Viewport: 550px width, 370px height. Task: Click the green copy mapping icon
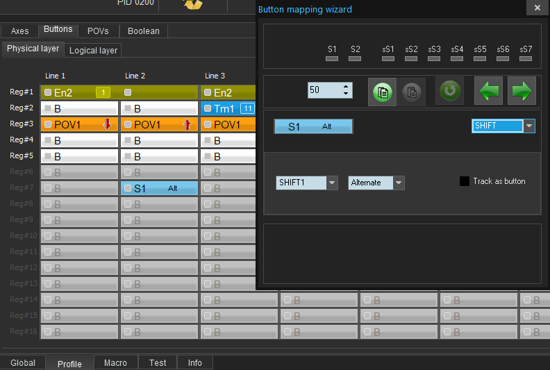(x=383, y=92)
